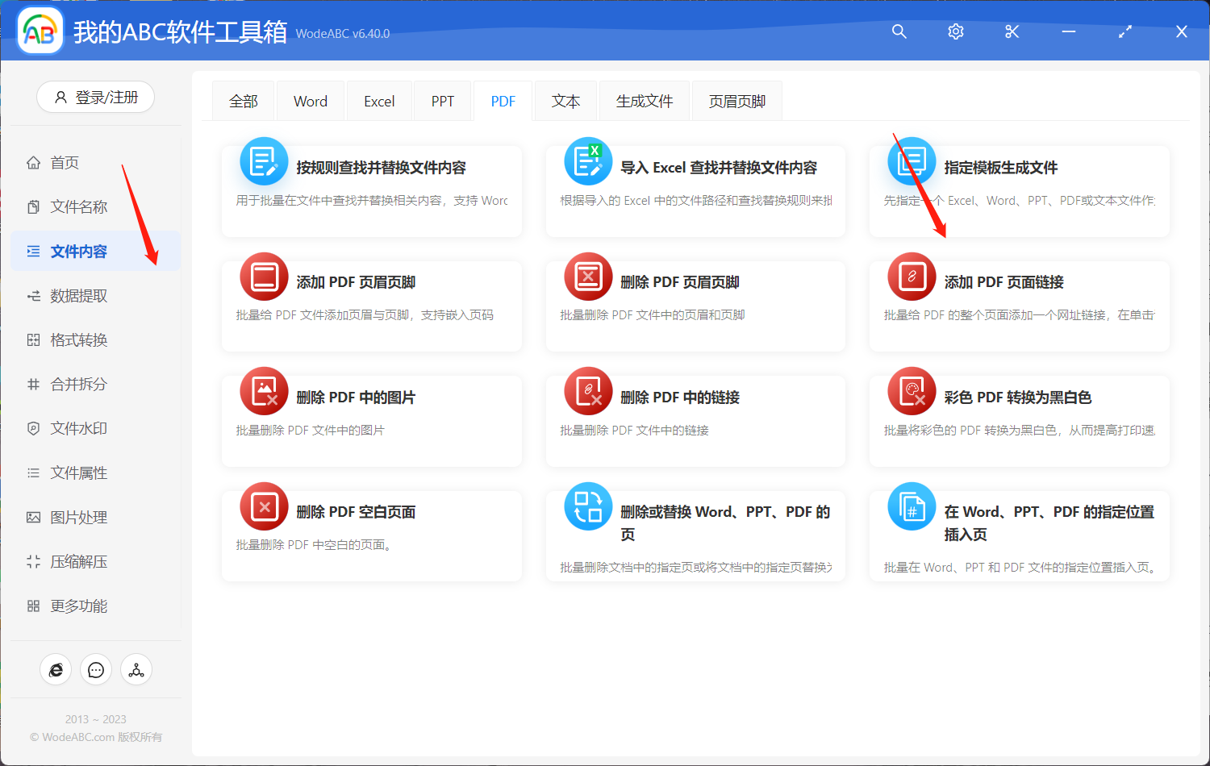Click the 登录/注册 button
The height and width of the screenshot is (766, 1210).
[x=95, y=97]
